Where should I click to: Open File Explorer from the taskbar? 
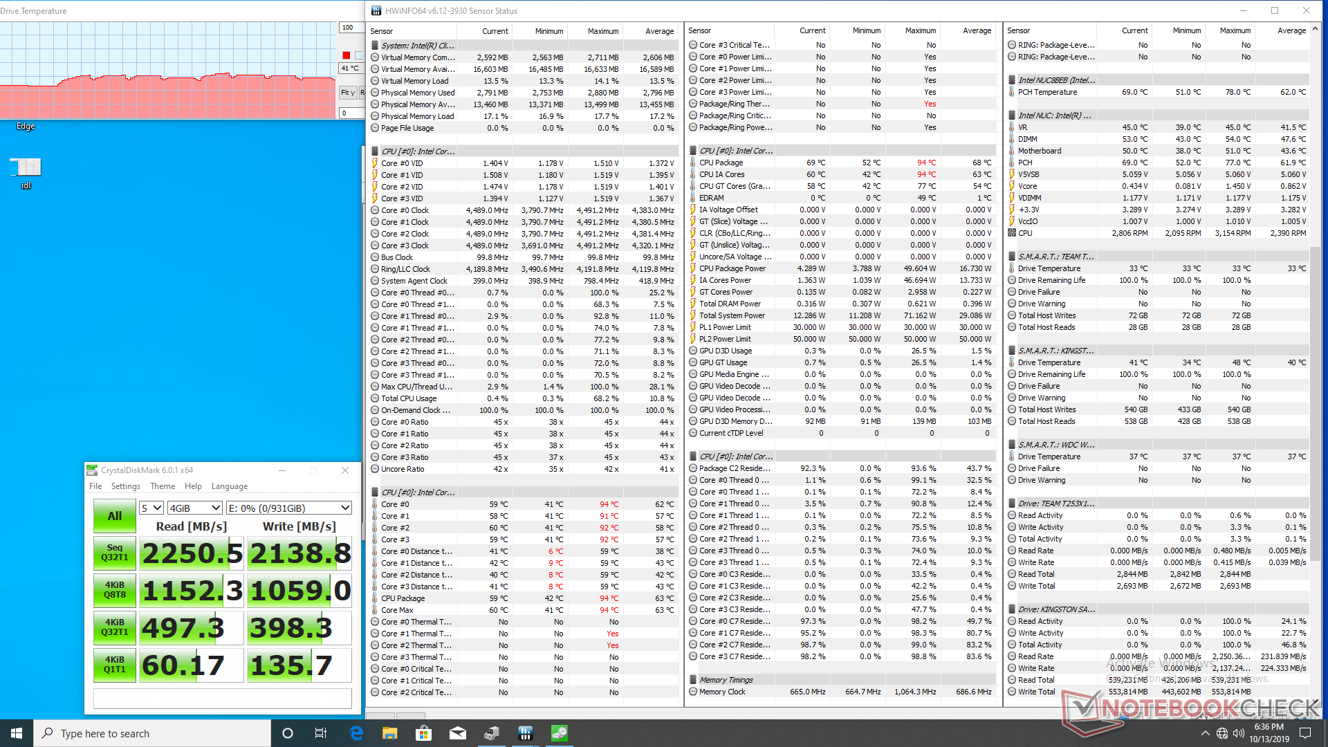pyautogui.click(x=390, y=733)
